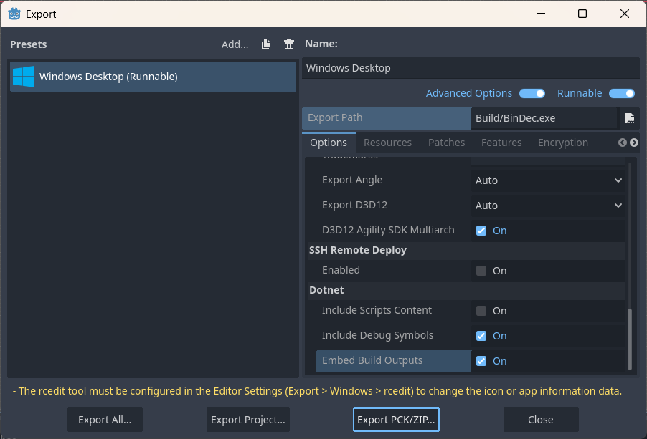Toggle the Runnable switch
Screen dimensions: 647x439
pos(621,93)
